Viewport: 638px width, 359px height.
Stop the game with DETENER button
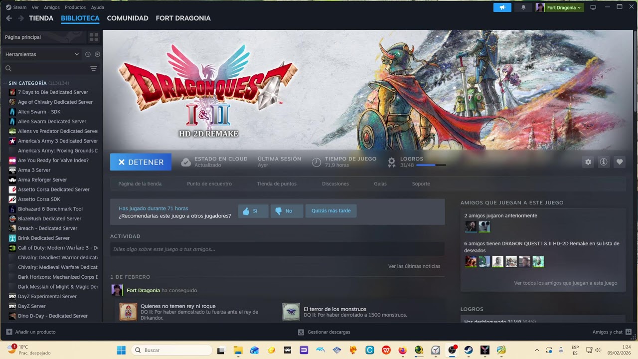[141, 162]
